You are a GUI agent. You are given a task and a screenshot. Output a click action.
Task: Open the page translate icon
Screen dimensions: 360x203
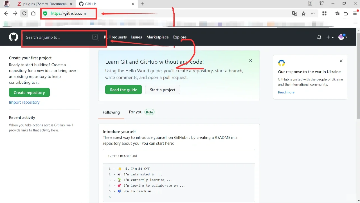click(294, 13)
